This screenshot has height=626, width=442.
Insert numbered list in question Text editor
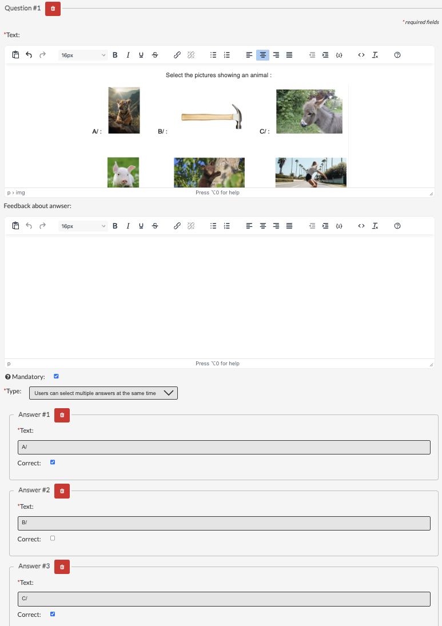[x=227, y=55]
